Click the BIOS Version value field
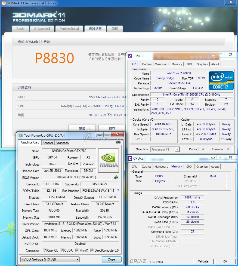238x266 pixels. click(77, 177)
